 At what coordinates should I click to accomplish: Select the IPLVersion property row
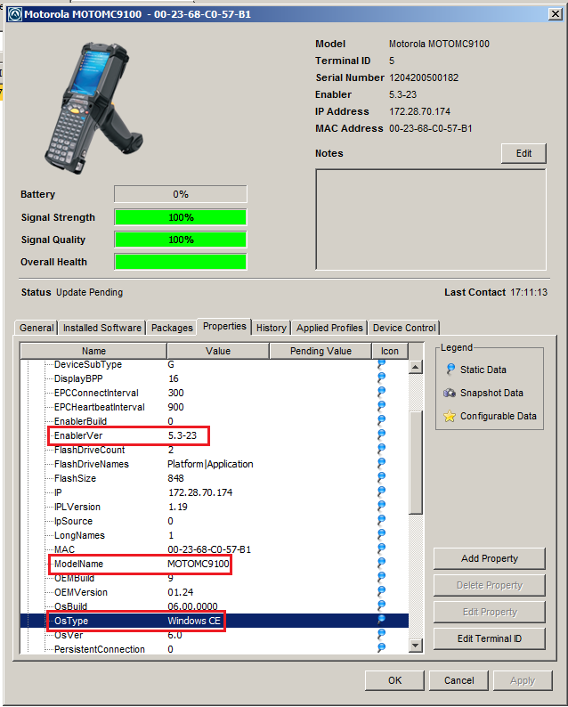click(215, 507)
